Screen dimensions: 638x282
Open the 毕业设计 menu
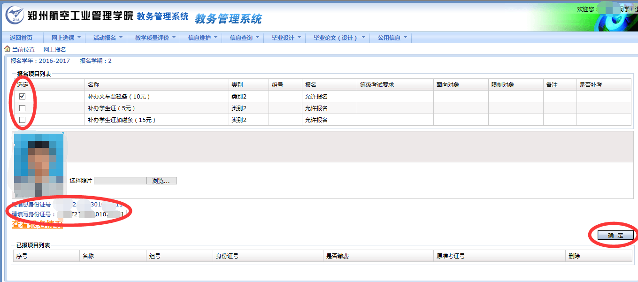pos(286,38)
